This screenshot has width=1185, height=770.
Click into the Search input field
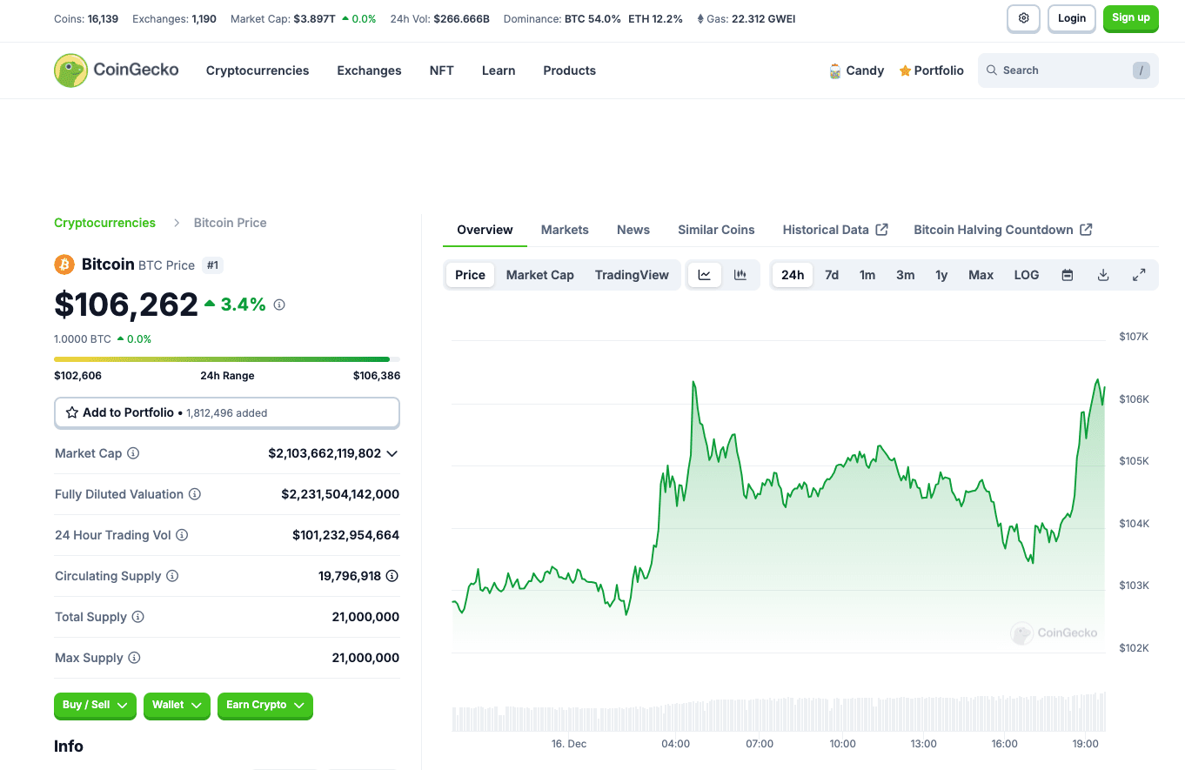click(x=1068, y=70)
